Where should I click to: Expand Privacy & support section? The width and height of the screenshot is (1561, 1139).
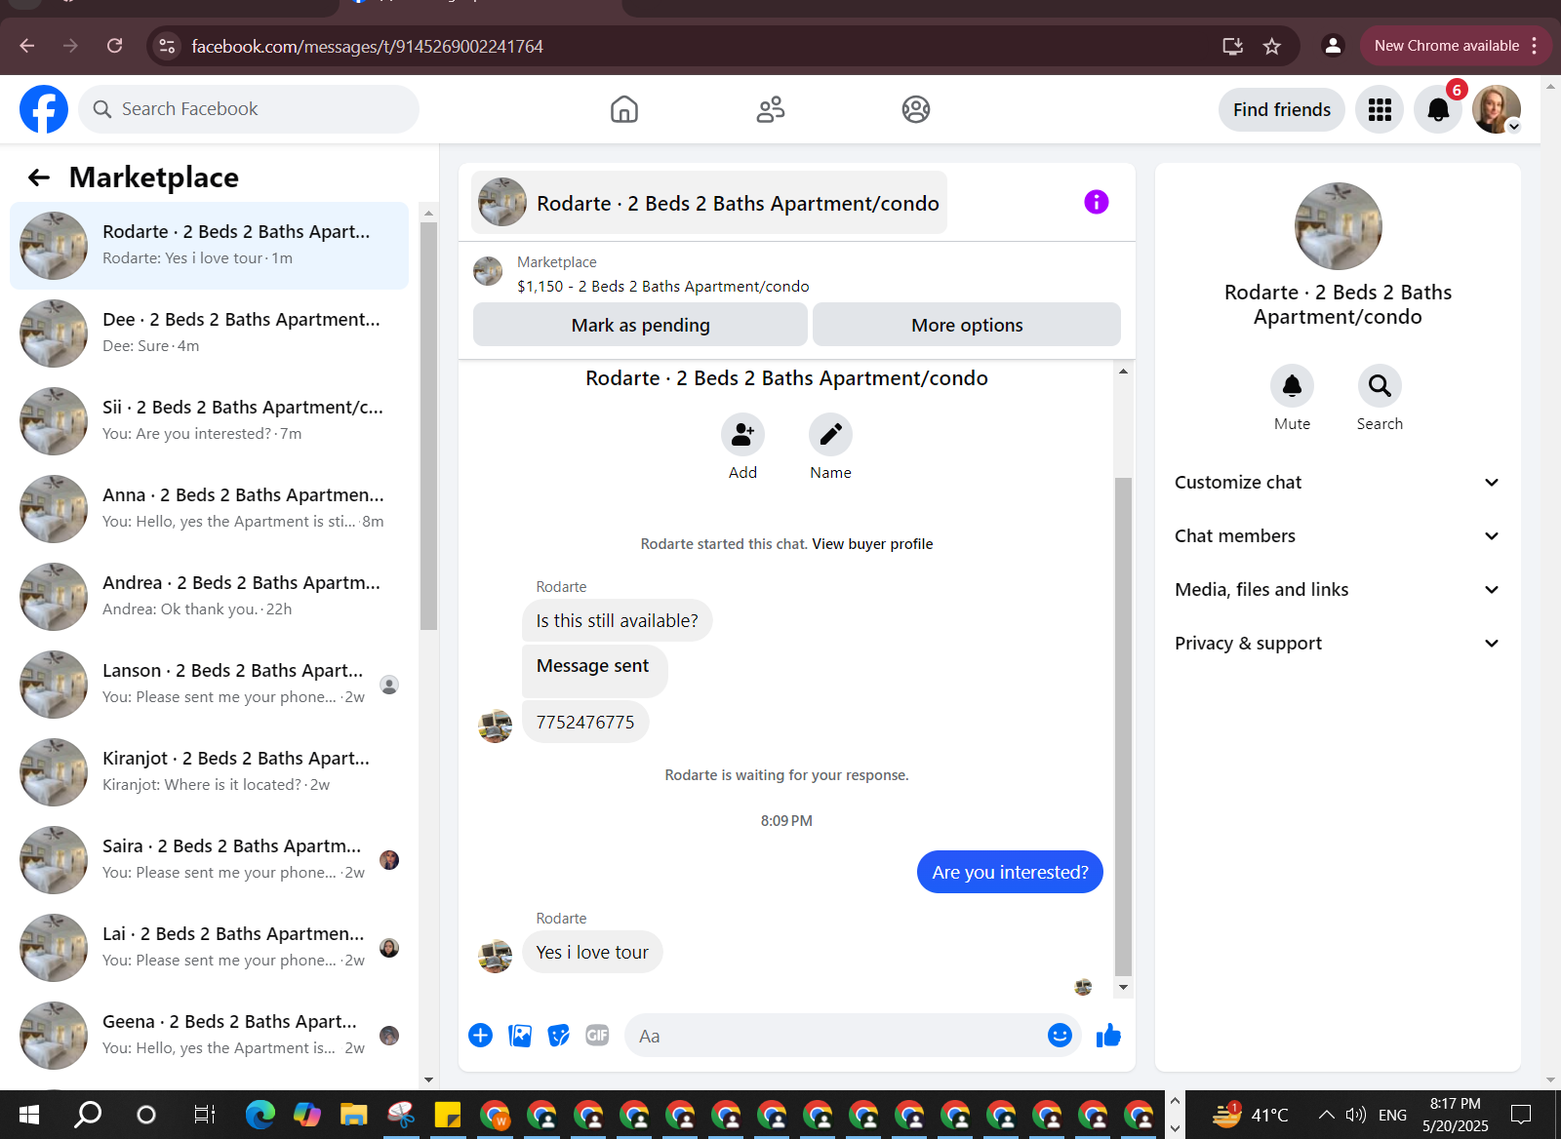(1338, 644)
